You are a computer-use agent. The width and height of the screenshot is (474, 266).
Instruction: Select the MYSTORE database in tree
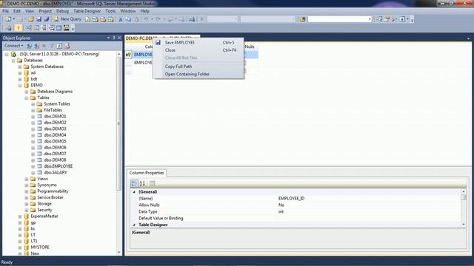click(x=40, y=248)
